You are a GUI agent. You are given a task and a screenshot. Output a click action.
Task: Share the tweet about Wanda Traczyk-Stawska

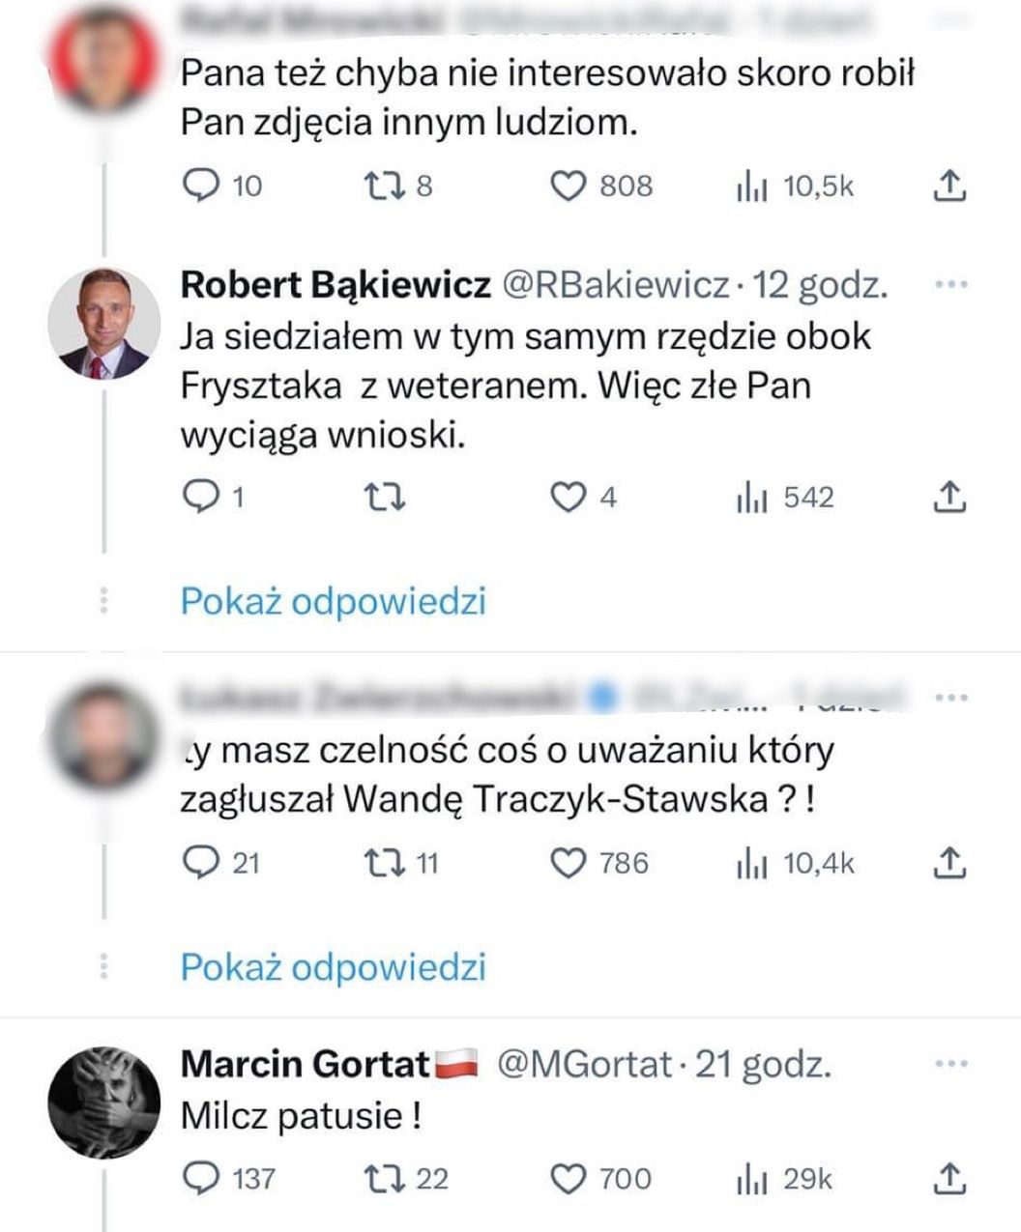pos(949,863)
